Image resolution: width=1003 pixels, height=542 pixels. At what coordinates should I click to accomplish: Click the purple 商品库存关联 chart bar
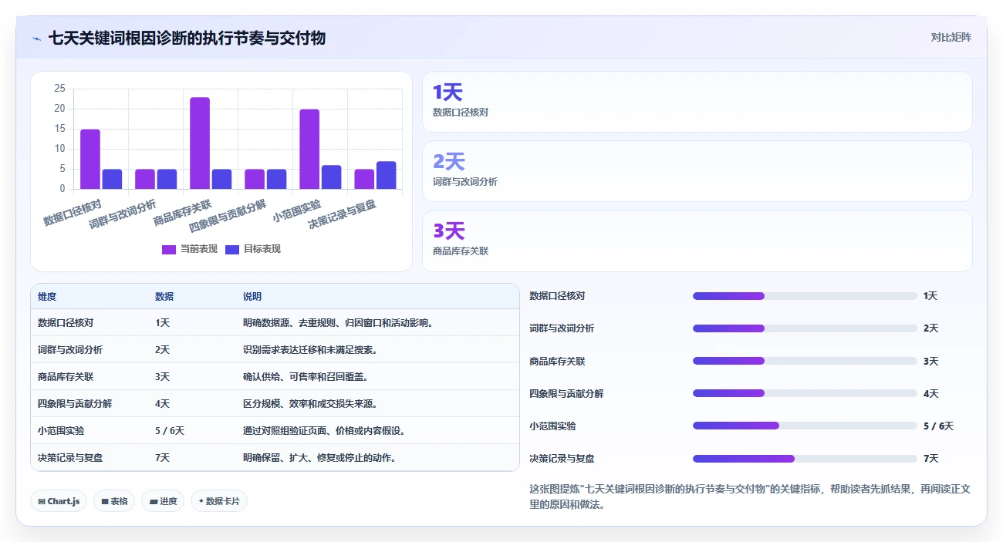click(x=200, y=143)
